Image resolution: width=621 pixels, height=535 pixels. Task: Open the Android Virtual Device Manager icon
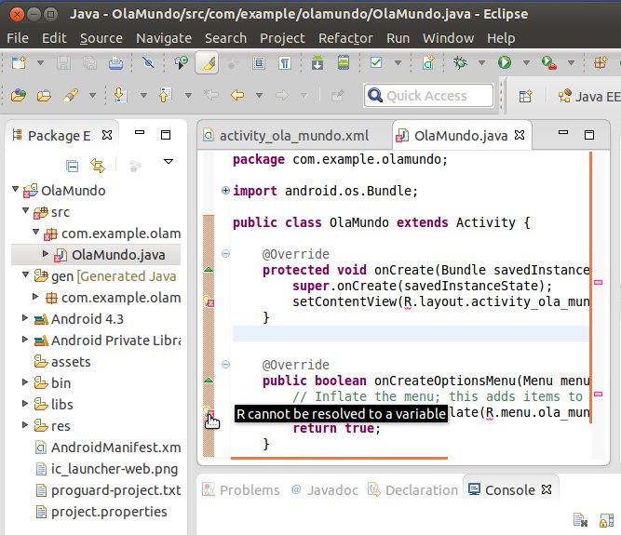click(344, 62)
